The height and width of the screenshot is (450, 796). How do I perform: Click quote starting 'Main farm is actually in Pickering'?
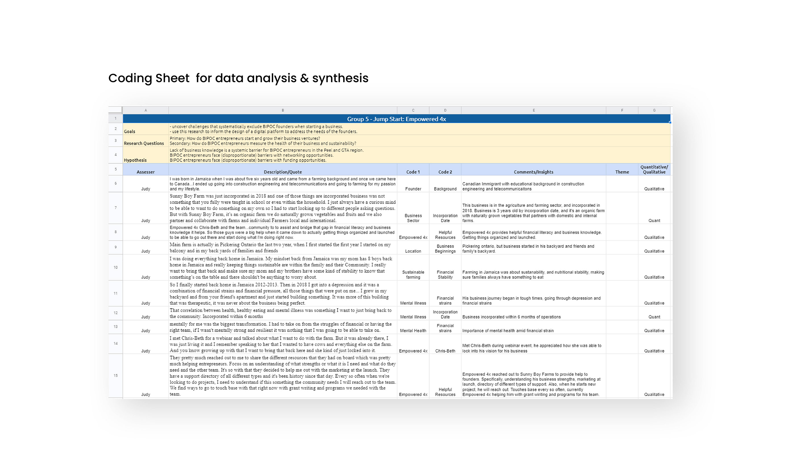[283, 247]
